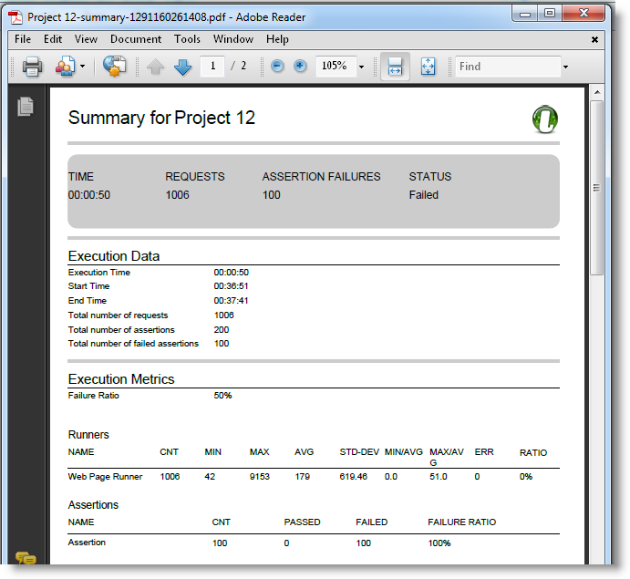The width and height of the screenshot is (630, 579).
Task: Open the Help menu
Action: [278, 39]
